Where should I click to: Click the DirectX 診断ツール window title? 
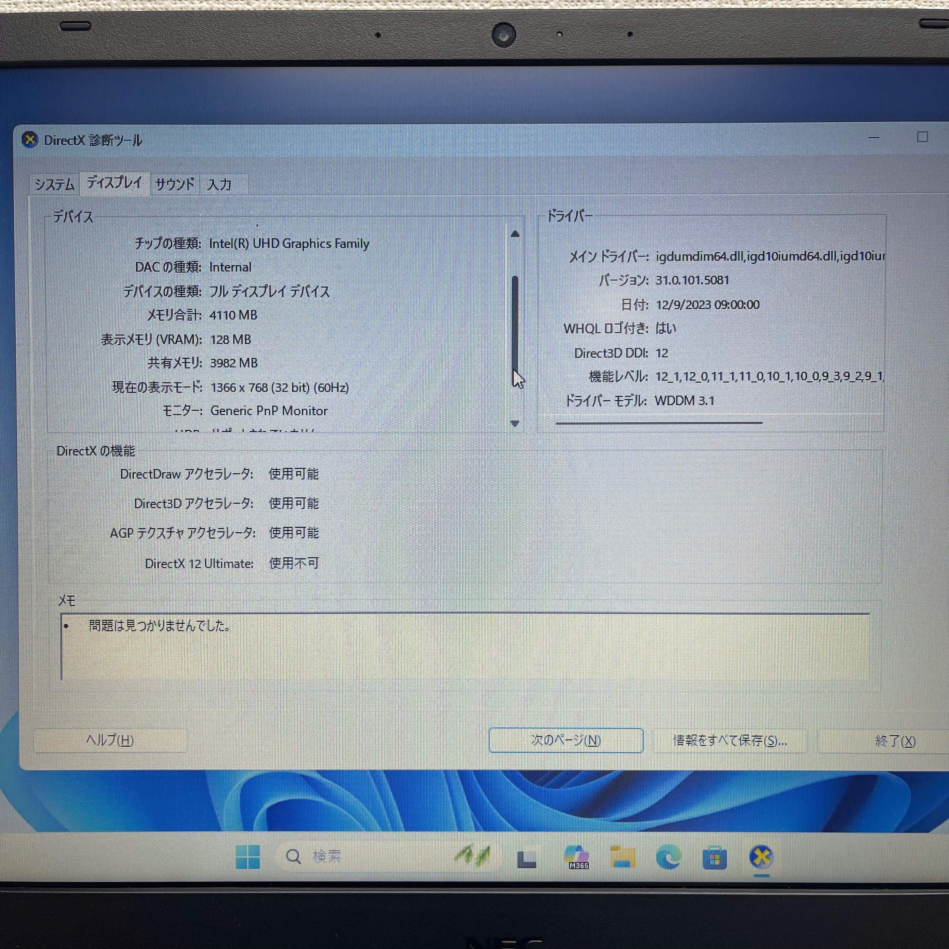point(93,141)
